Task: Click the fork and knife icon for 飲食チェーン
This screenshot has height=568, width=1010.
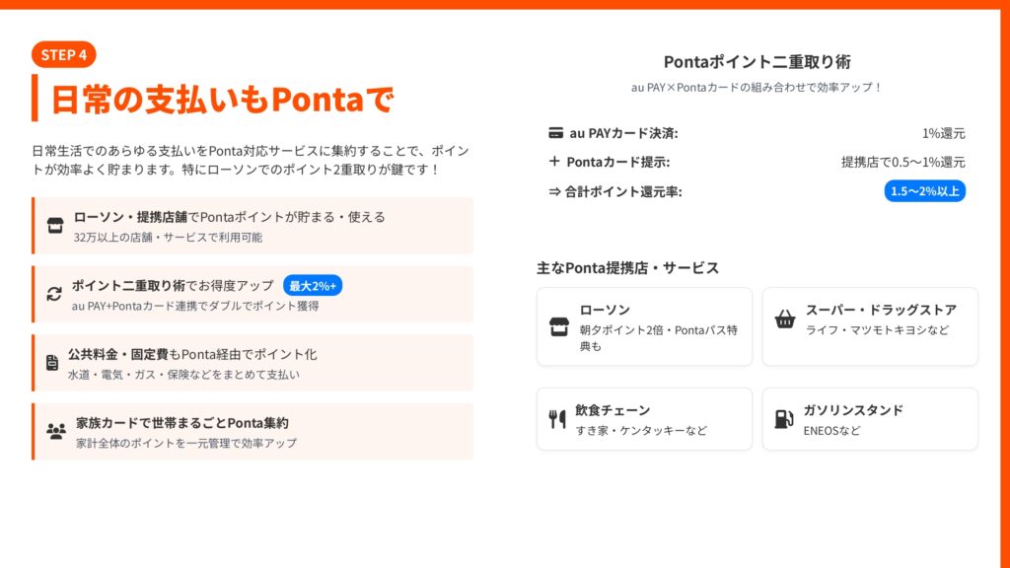Action: (557, 419)
